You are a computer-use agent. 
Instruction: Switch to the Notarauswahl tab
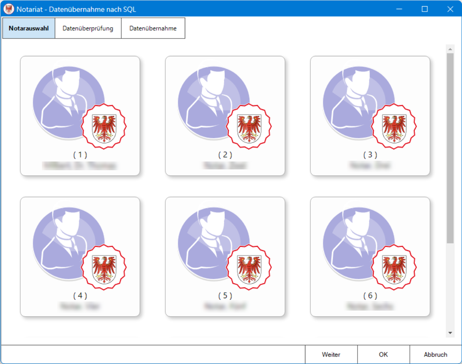point(29,29)
